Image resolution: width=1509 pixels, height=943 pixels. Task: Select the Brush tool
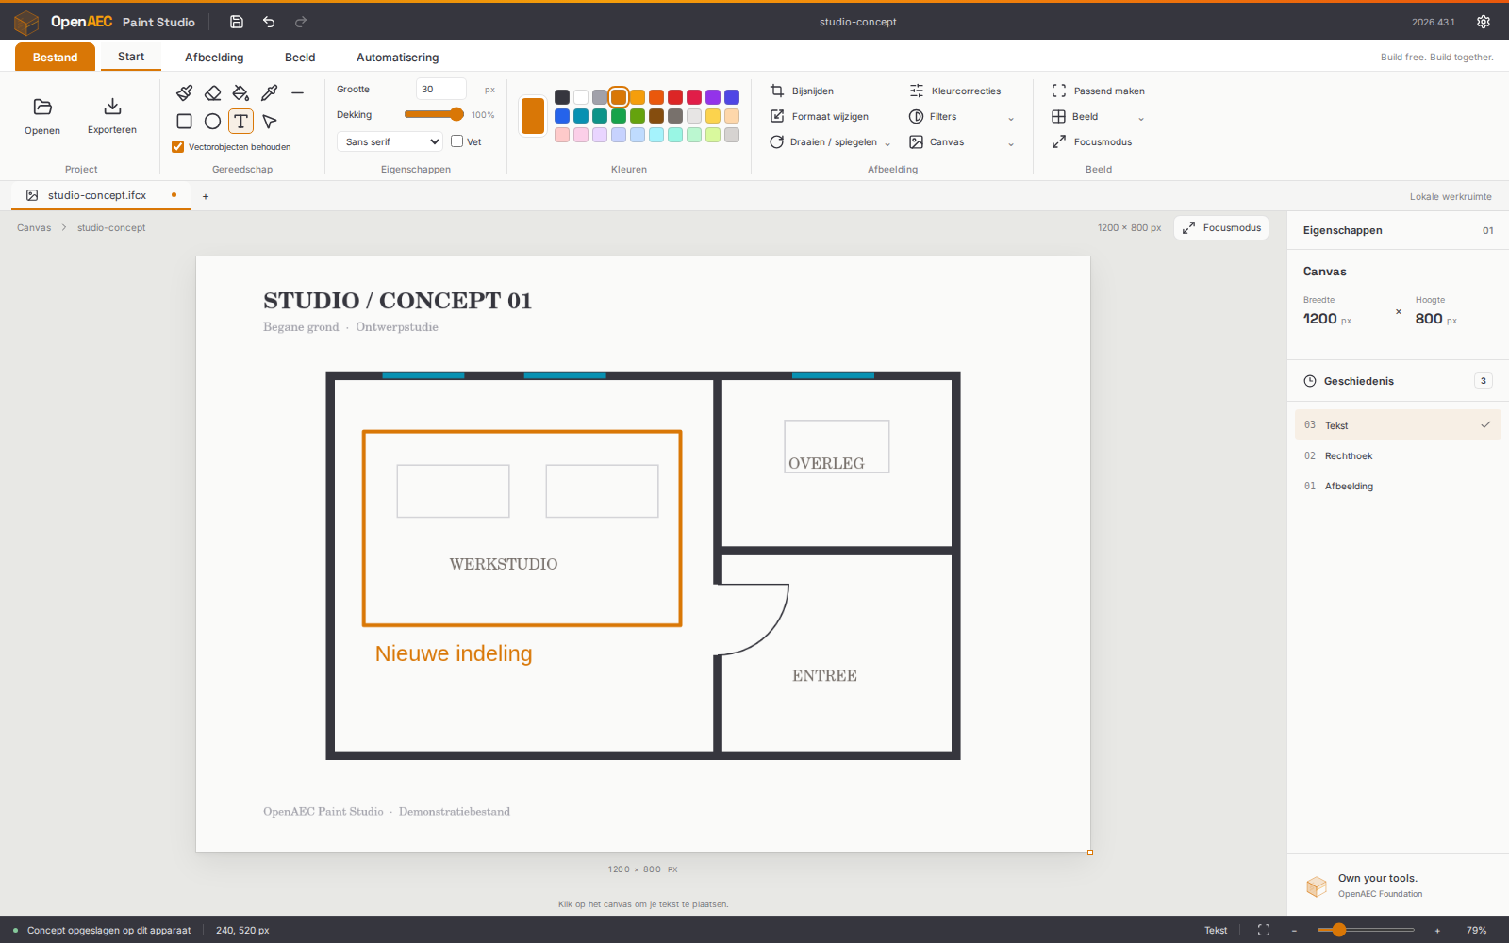[185, 92]
